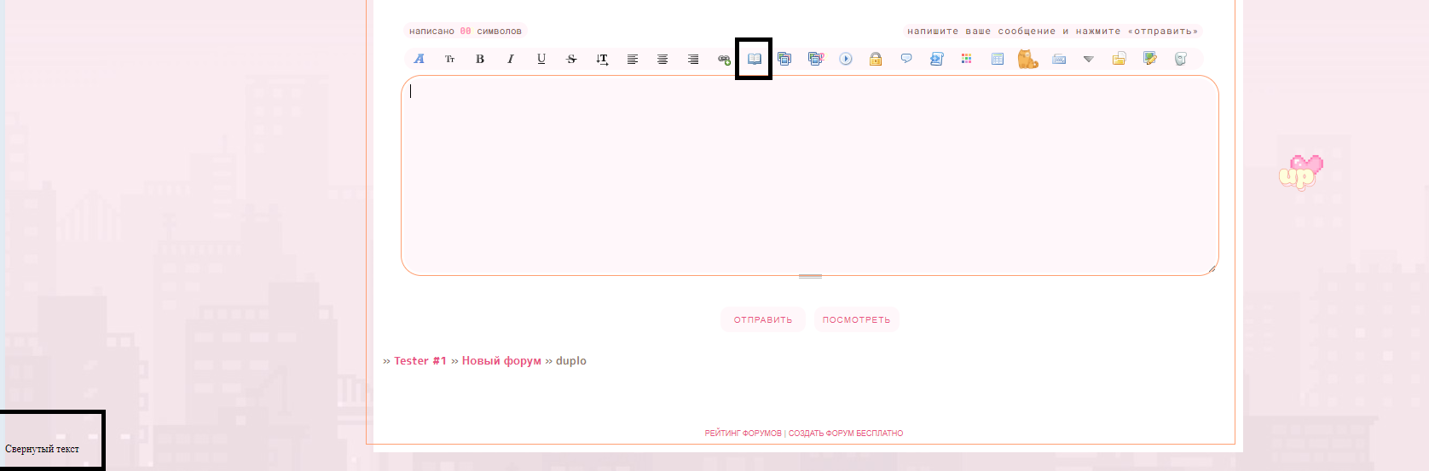Insert a hyperlink using the link icon
The width and height of the screenshot is (1429, 471).
[x=724, y=59]
